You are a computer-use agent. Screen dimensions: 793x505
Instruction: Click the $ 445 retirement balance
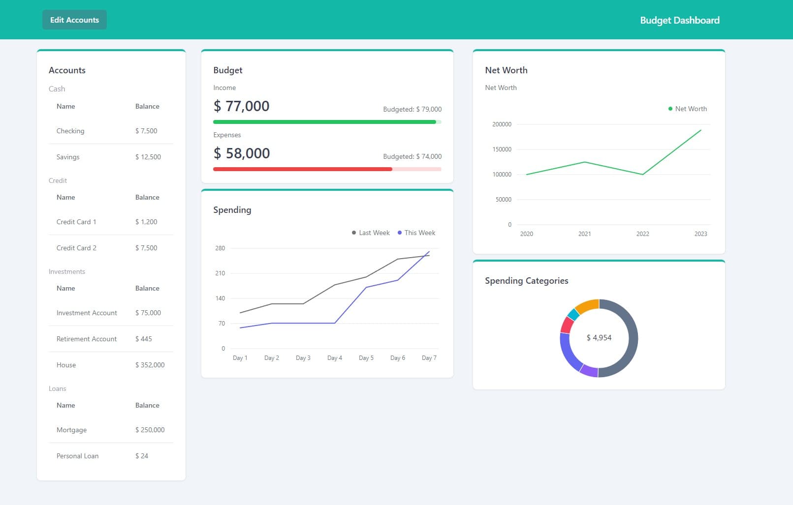[x=144, y=339]
